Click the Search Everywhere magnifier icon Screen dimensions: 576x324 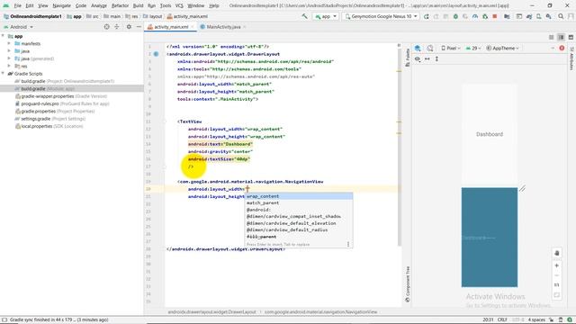click(561, 16)
